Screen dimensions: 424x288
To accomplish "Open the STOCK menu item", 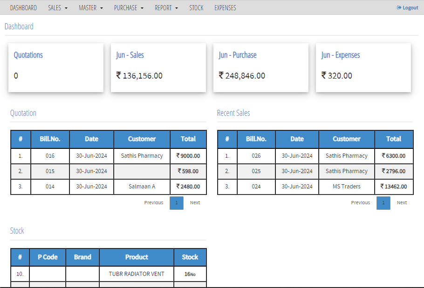I will (196, 7).
